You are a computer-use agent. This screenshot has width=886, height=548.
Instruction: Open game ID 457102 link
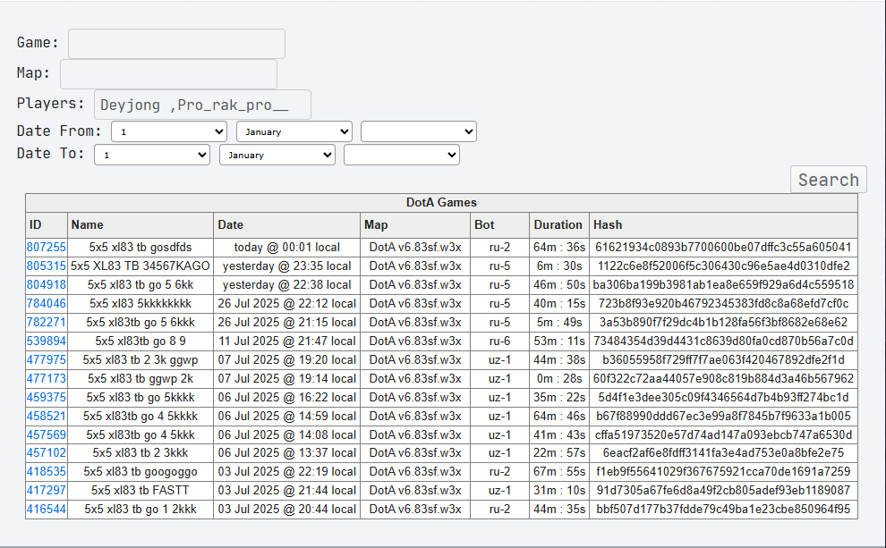47,452
